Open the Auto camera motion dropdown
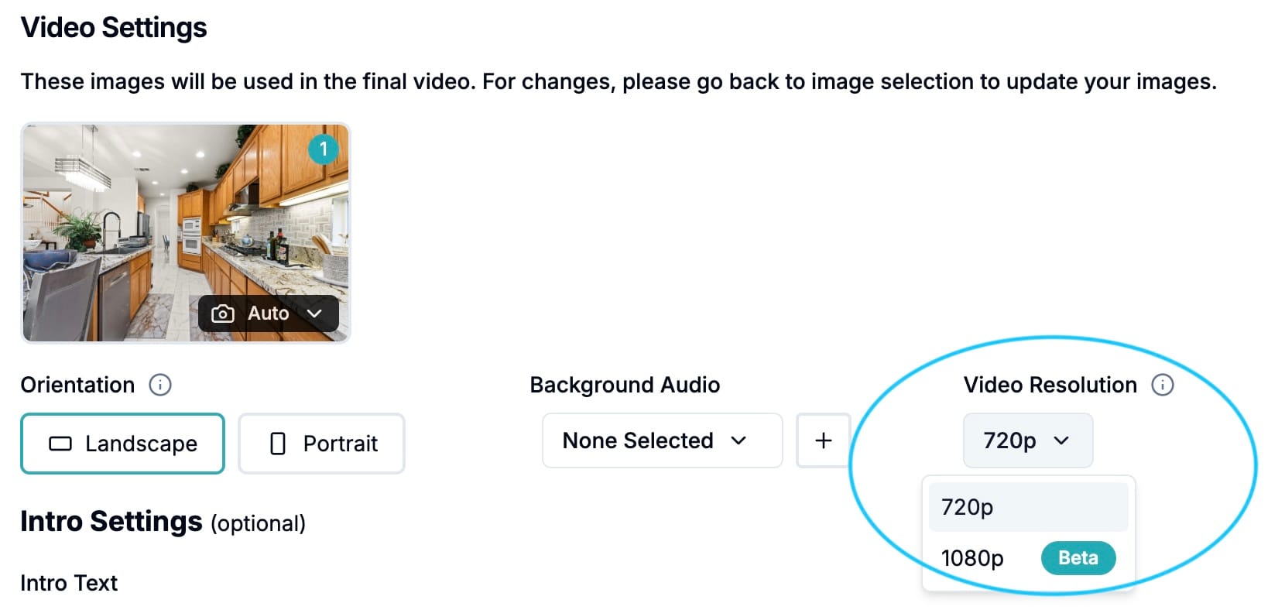This screenshot has width=1285, height=610. (269, 314)
